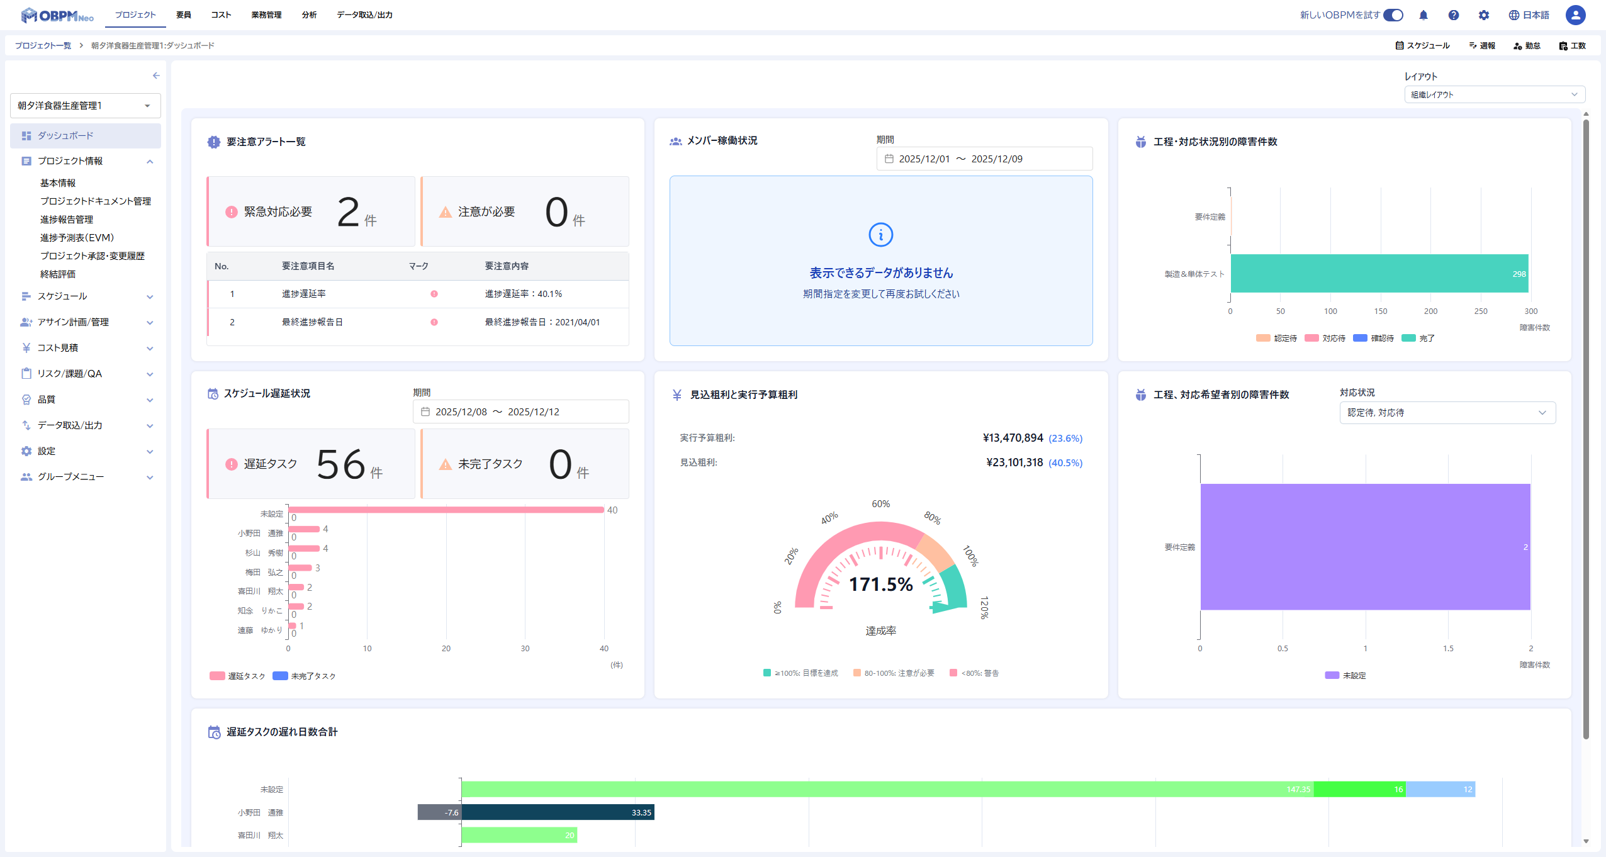Click the notification bell icon
1606x857 pixels.
pyautogui.click(x=1423, y=15)
